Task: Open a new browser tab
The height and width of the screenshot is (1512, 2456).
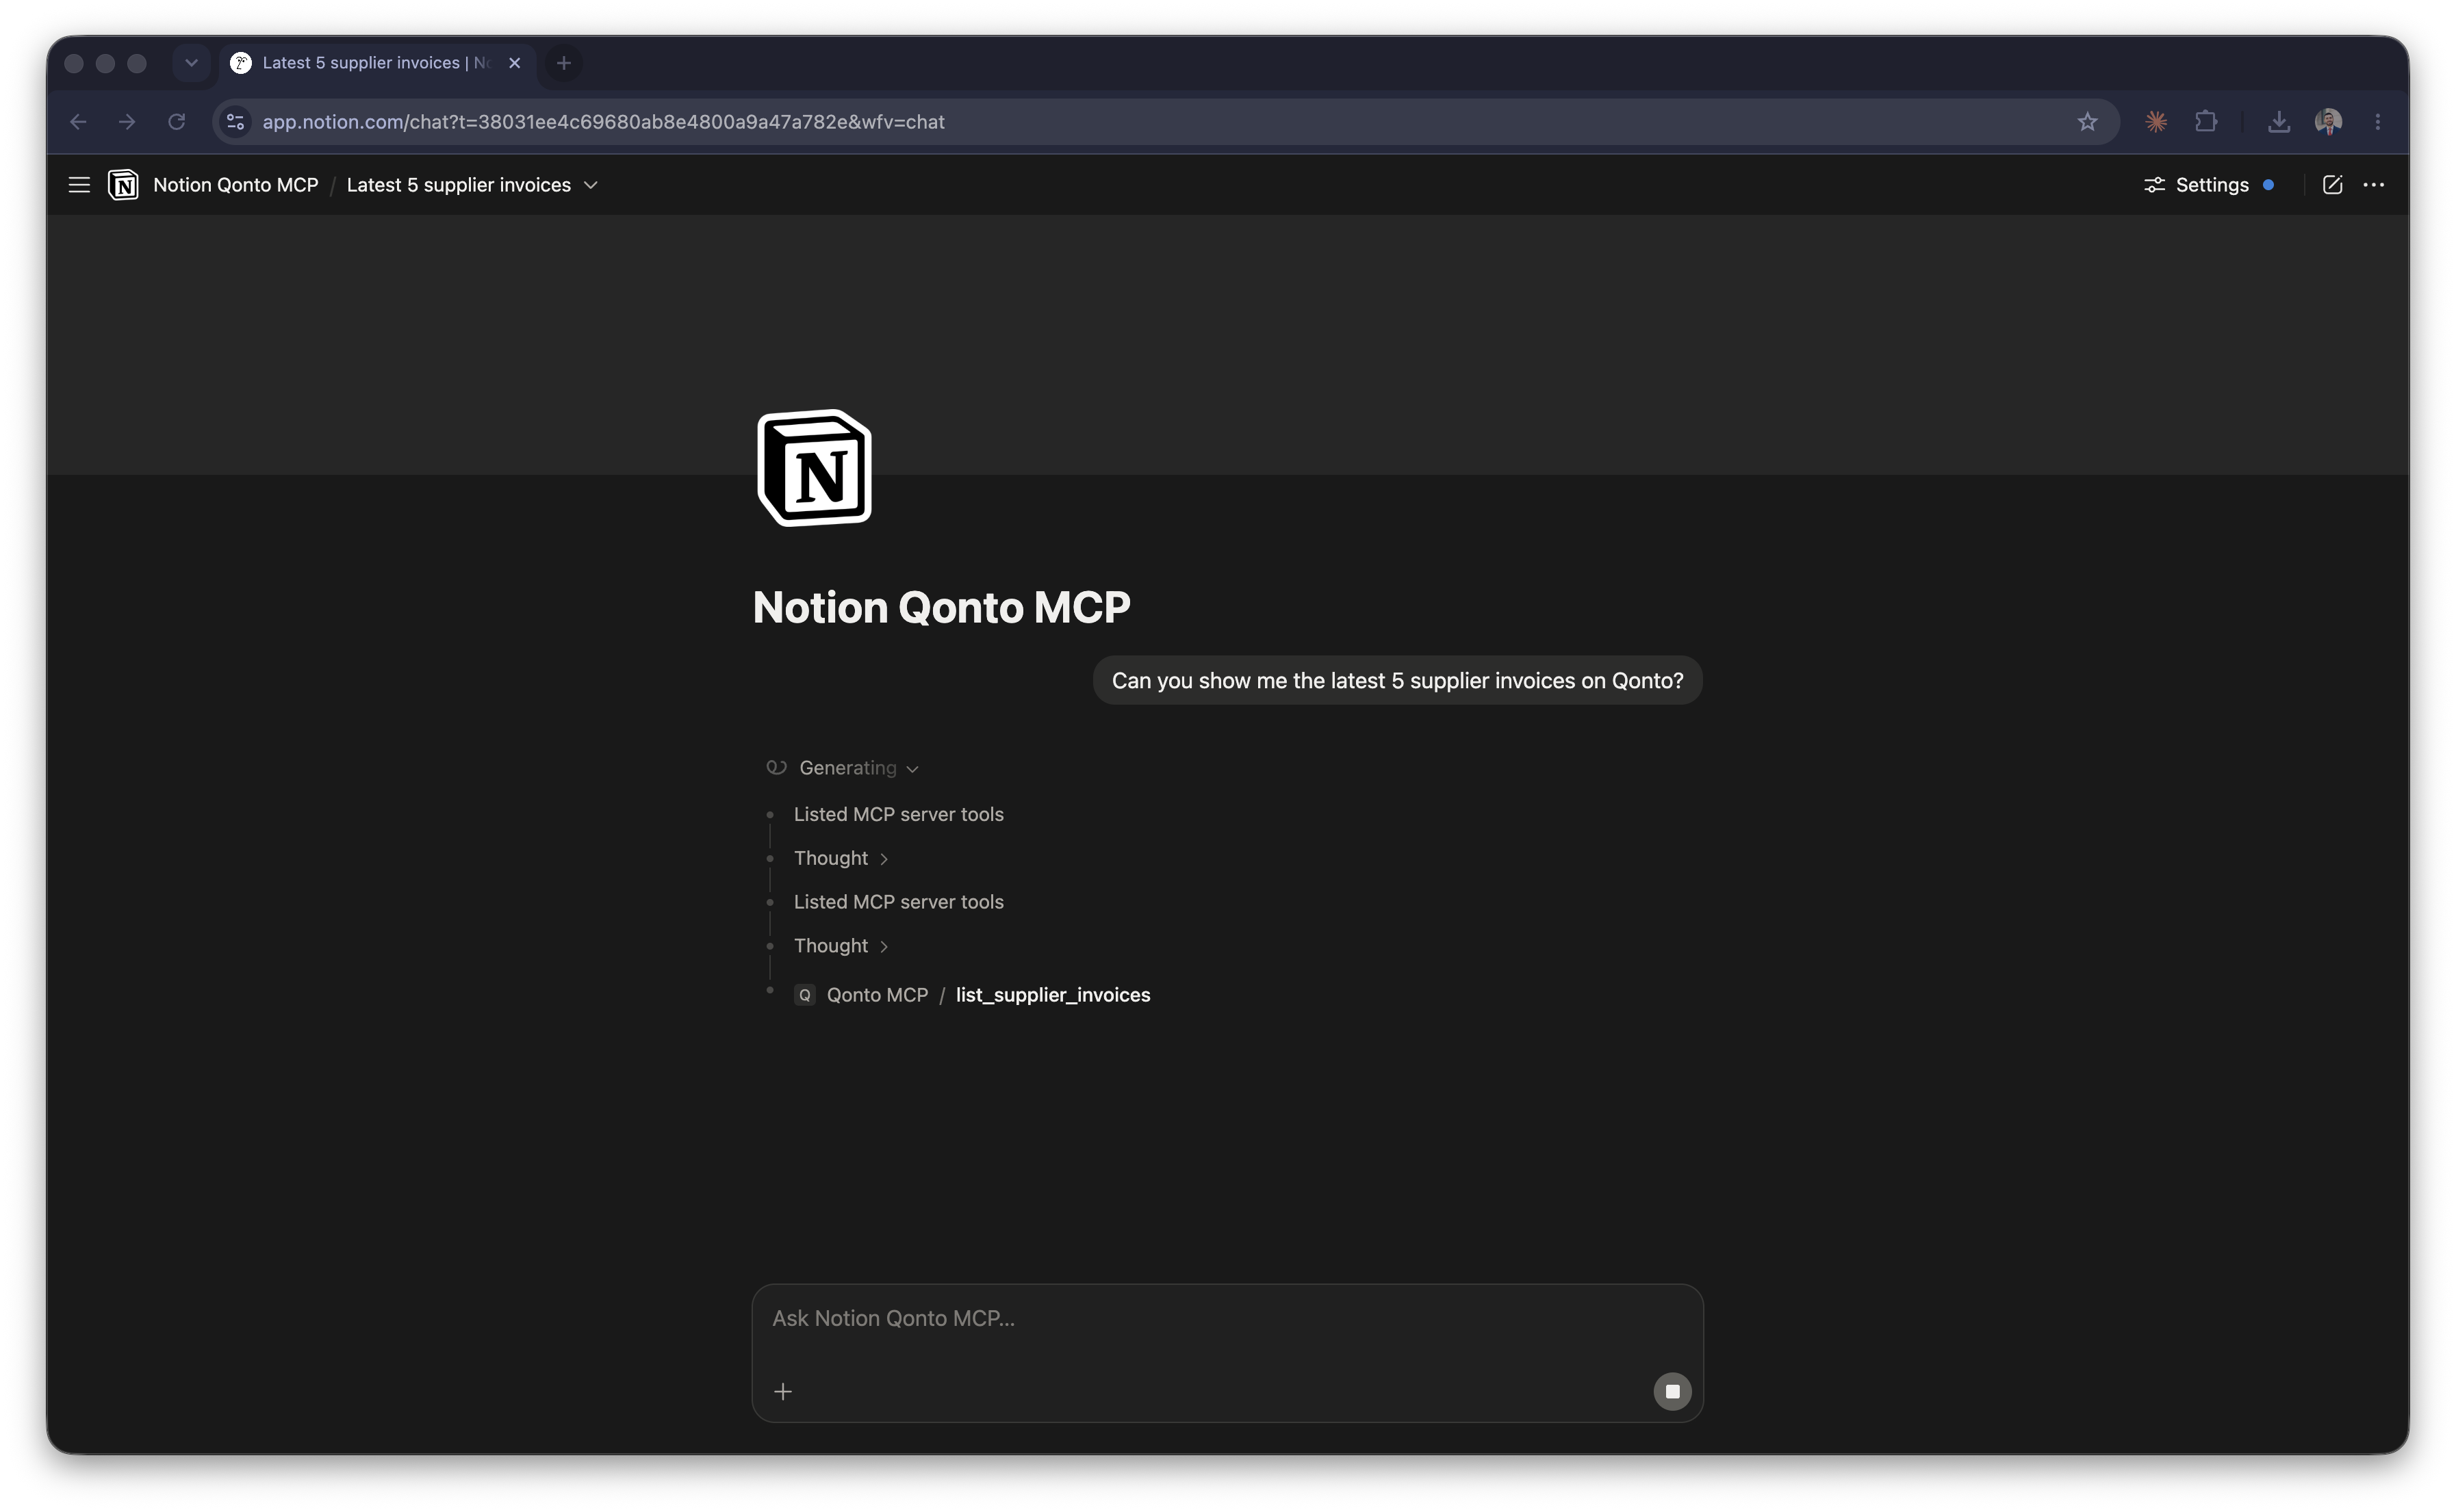Action: pos(564,63)
